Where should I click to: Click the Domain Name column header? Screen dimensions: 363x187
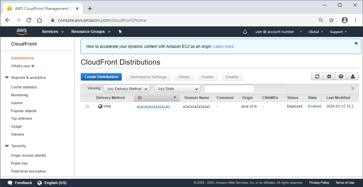click(197, 98)
